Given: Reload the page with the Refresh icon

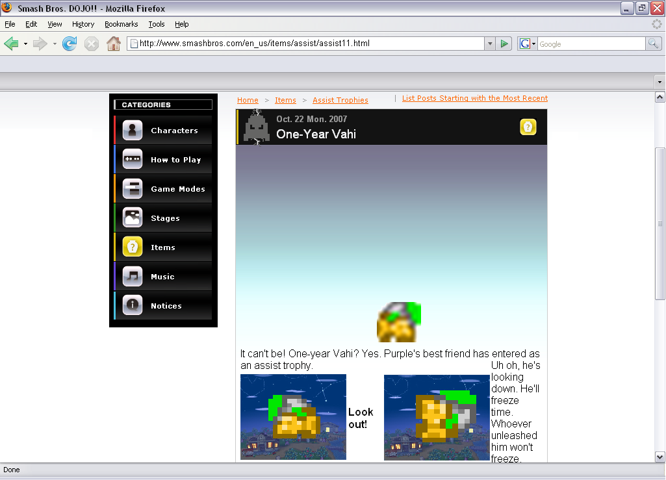Looking at the screenshot, I should 70,44.
